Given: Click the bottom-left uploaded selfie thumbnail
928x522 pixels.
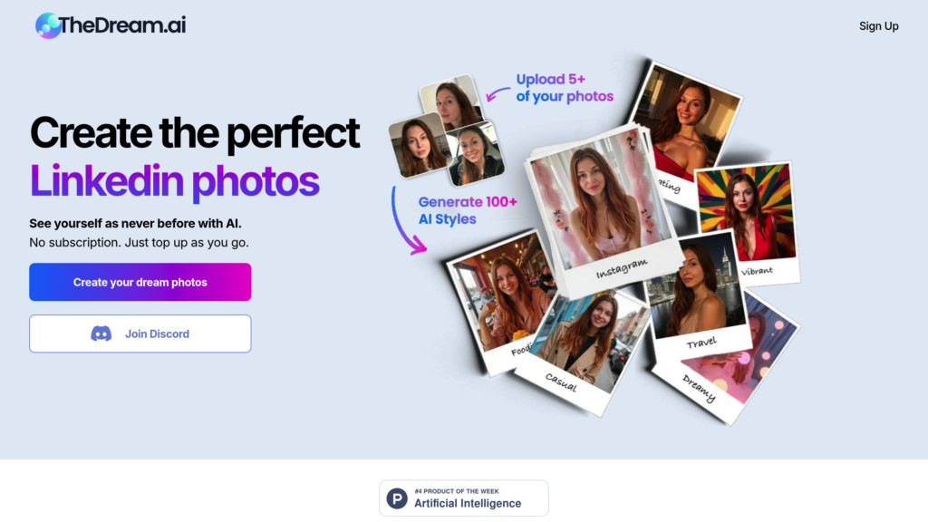Looking at the screenshot, I should pos(418,146).
